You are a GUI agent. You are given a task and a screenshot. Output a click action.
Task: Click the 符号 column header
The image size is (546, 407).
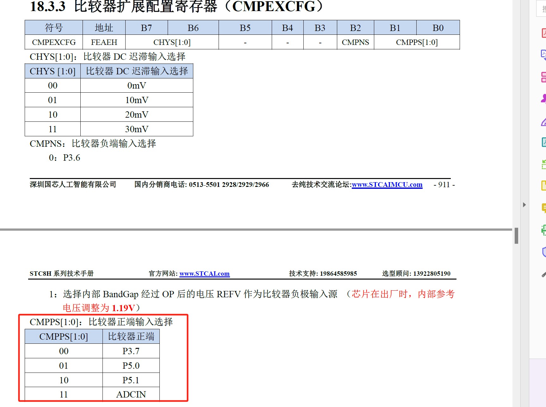54,28
